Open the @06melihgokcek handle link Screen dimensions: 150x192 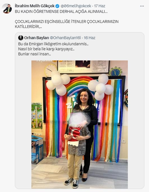pyautogui.click(x=76, y=6)
